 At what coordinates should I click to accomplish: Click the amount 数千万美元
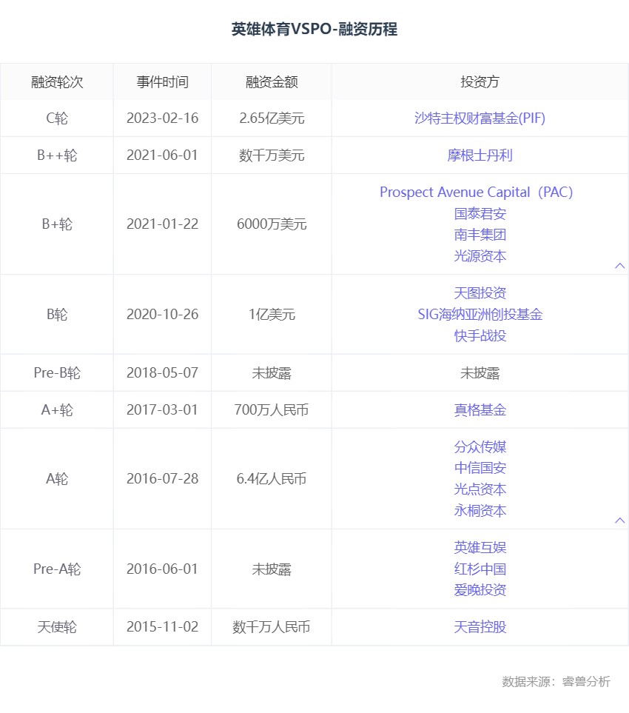272,155
